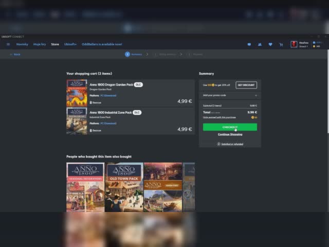The height and width of the screenshot is (247, 329).
Task: Click the Total 9,98 € amount
Action: coord(252,112)
